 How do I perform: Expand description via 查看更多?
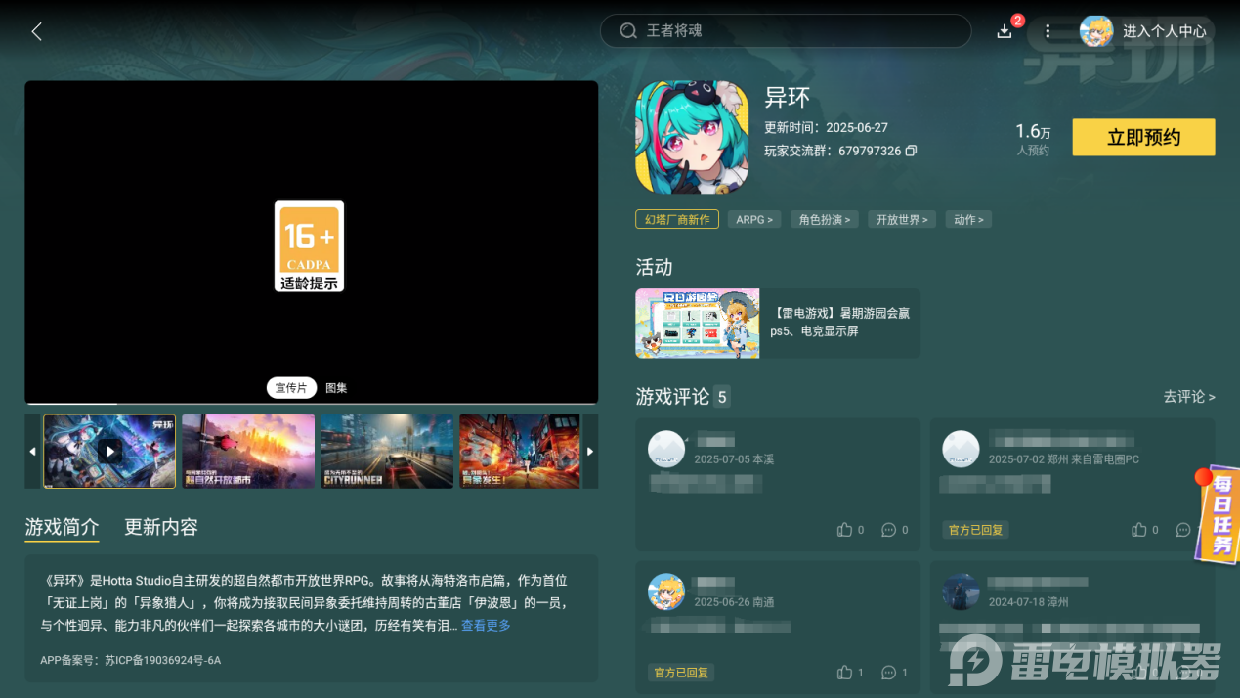click(x=486, y=626)
